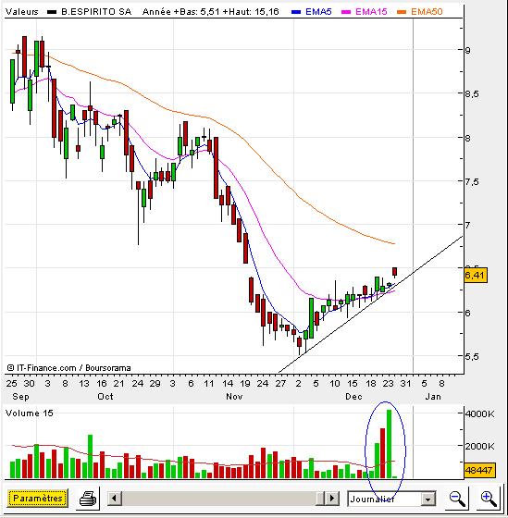The height and width of the screenshot is (518, 508).
Task: Click the zoom in magnifier icon
Action: (489, 499)
